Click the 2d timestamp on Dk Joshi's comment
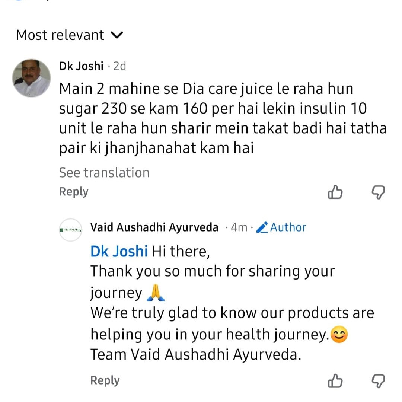Image resolution: width=402 pixels, height=402 pixels. pyautogui.click(x=120, y=66)
